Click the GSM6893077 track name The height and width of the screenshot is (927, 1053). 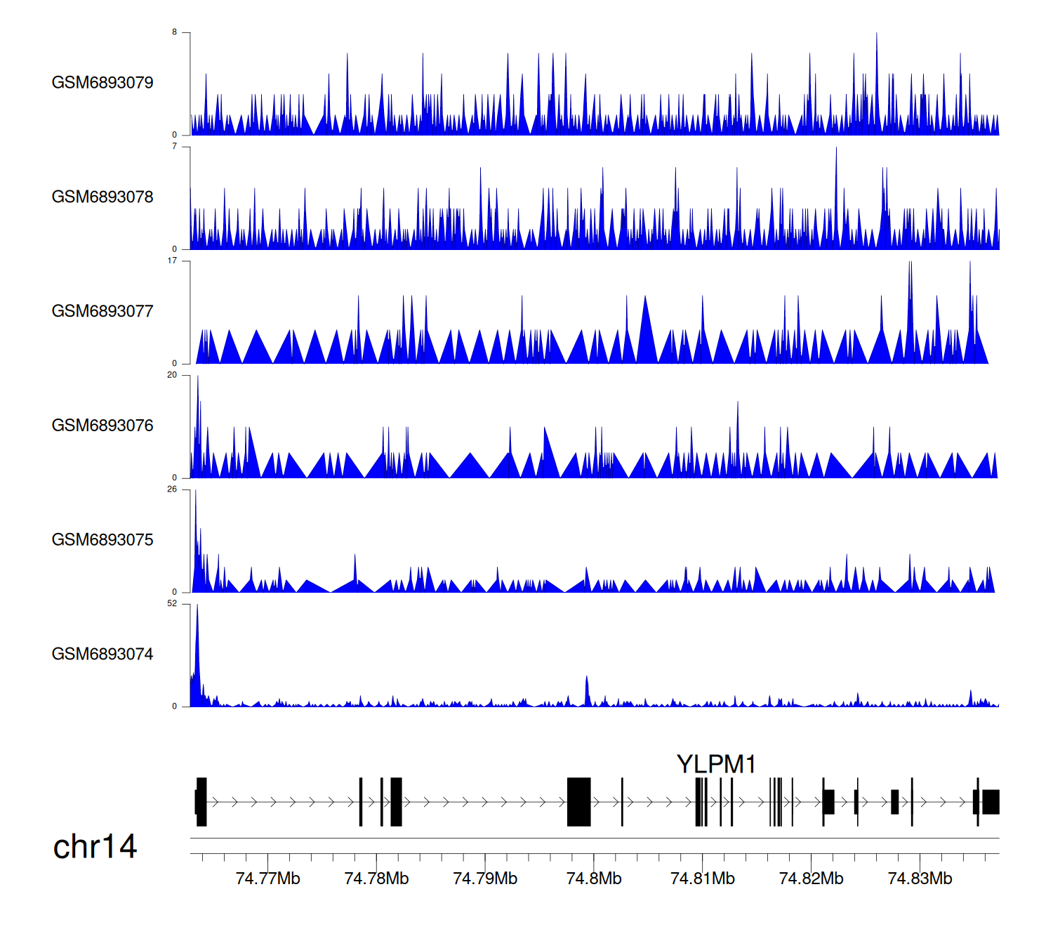tap(102, 312)
